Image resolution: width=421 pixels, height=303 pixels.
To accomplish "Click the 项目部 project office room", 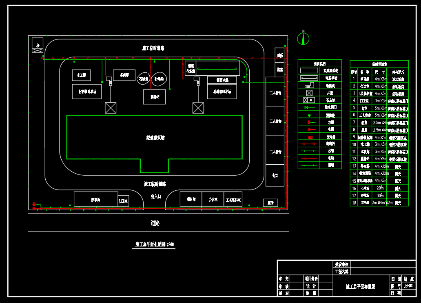I will click(191, 199).
